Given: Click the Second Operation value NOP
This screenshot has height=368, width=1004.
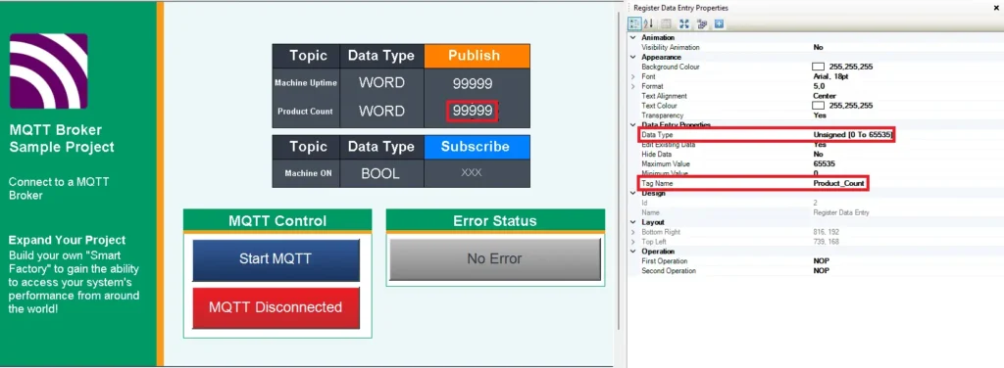Looking at the screenshot, I should pos(821,271).
